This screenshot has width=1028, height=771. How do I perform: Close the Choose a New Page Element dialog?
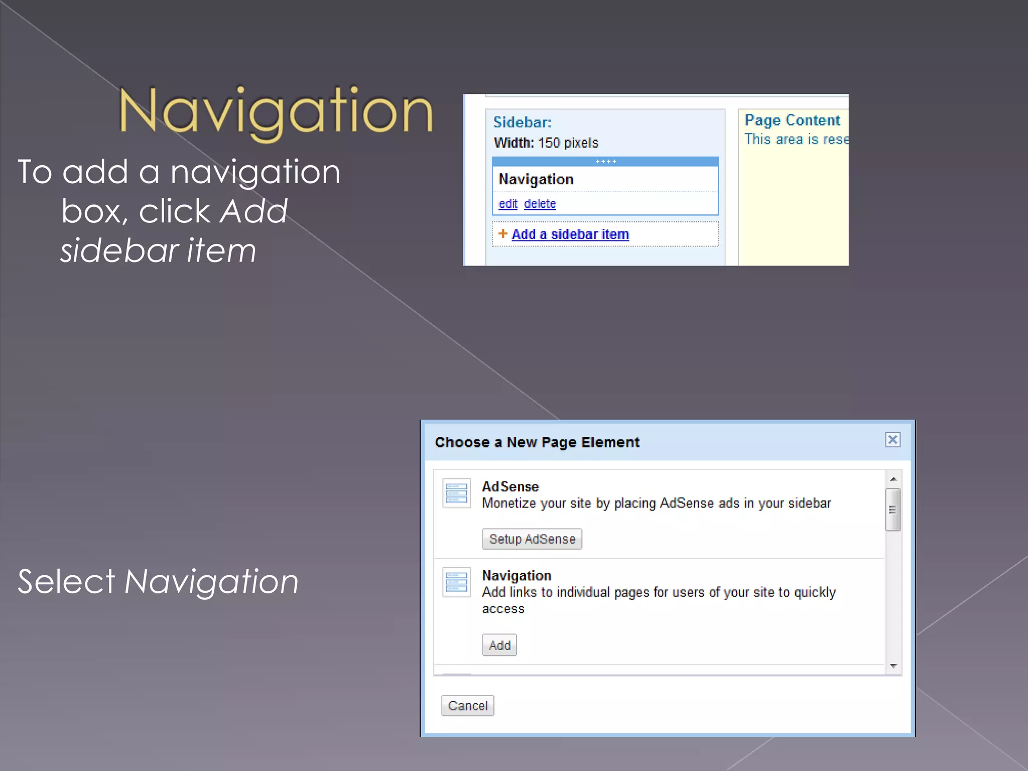tap(892, 440)
